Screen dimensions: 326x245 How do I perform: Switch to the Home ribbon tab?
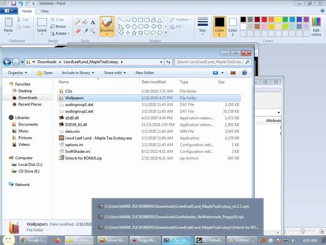tap(27, 11)
